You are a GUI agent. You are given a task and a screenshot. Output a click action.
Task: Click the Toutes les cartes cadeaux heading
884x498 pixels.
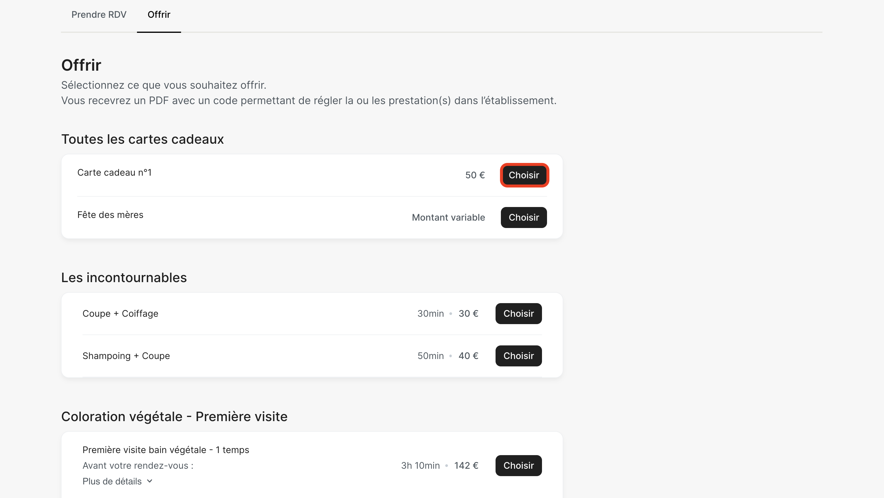[142, 139]
